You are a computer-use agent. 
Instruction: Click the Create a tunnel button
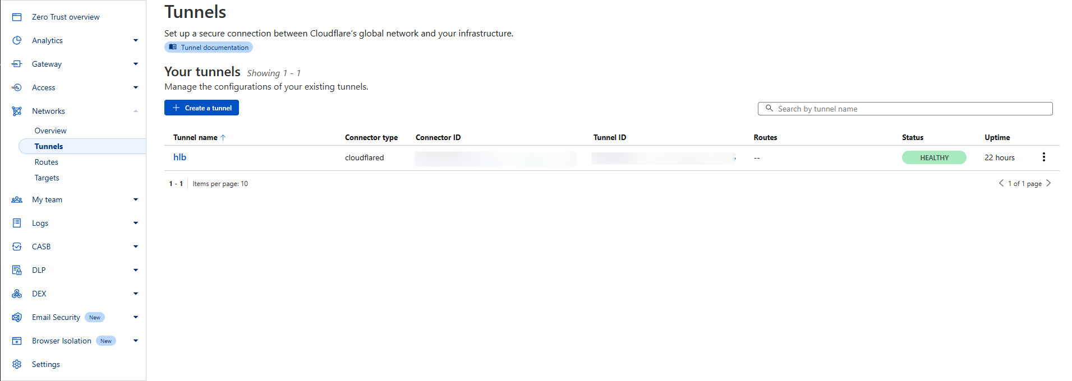pos(201,108)
